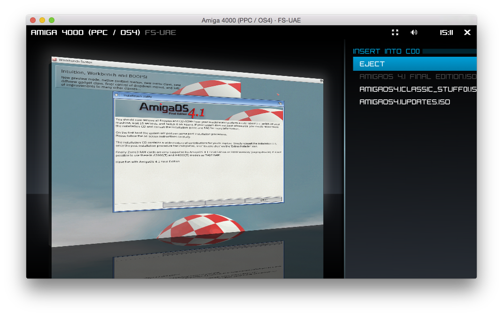Click the Amiga 4000 (PPC / OS4) title
The height and width of the screenshot is (316, 503).
[85, 32]
